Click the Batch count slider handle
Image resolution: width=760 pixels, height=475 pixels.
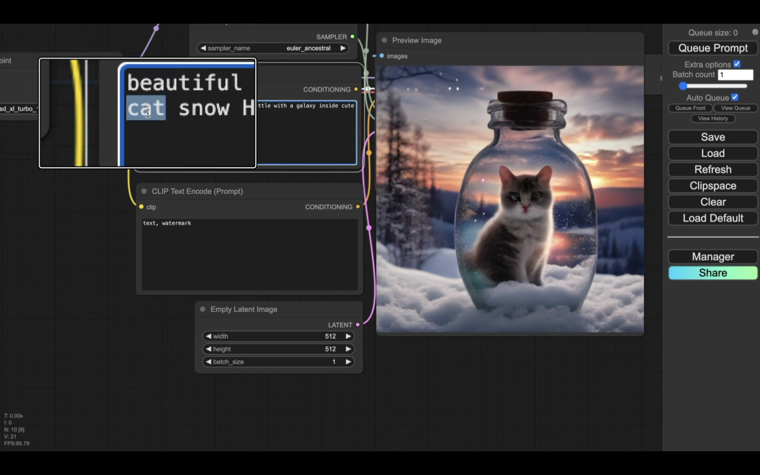click(x=683, y=86)
